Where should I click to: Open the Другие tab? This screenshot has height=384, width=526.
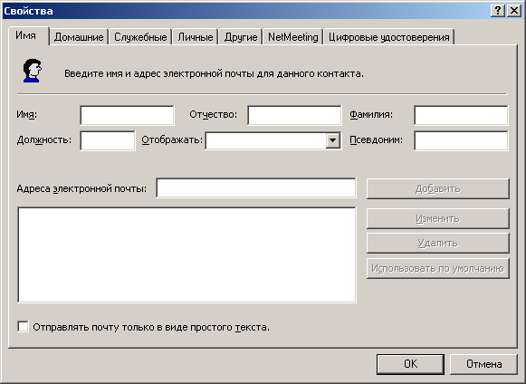241,37
